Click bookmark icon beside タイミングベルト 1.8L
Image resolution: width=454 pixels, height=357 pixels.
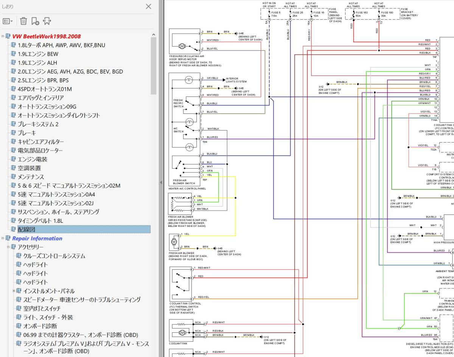[14, 220]
